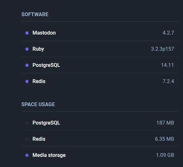Select the Mastodon version 4.2.7
Viewport: 183px width, 167px height.
click(x=168, y=33)
